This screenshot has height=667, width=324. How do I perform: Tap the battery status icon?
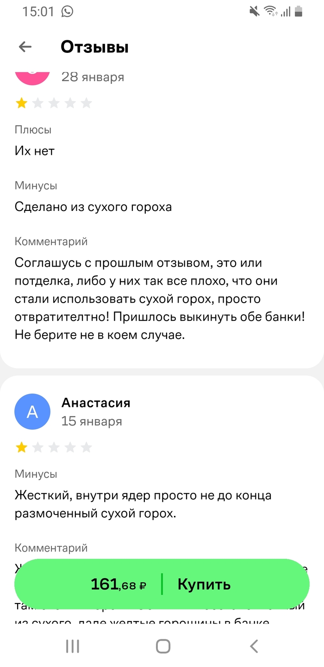point(299,12)
